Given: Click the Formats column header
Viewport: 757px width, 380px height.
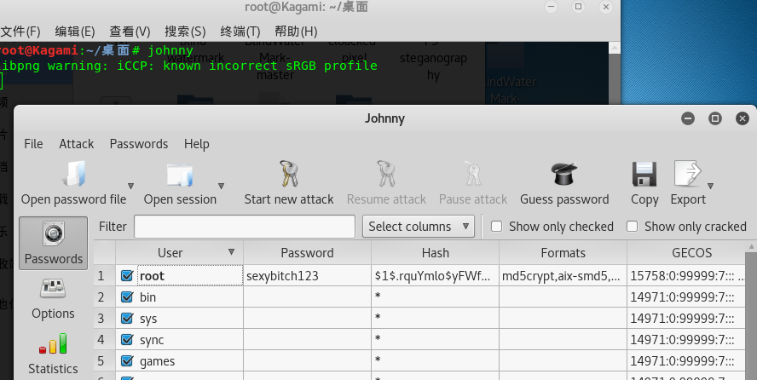Looking at the screenshot, I should pos(563,253).
